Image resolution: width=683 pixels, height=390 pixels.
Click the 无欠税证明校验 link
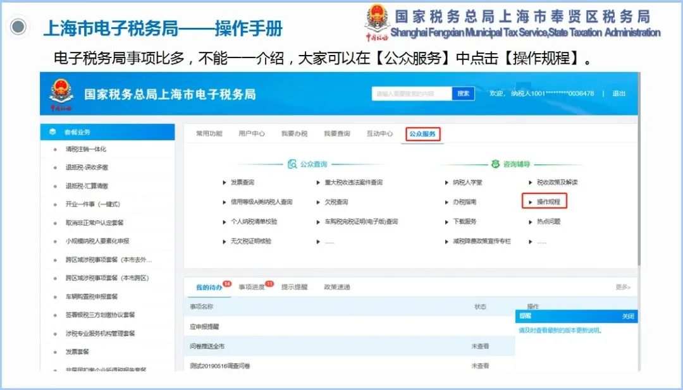pyautogui.click(x=251, y=241)
